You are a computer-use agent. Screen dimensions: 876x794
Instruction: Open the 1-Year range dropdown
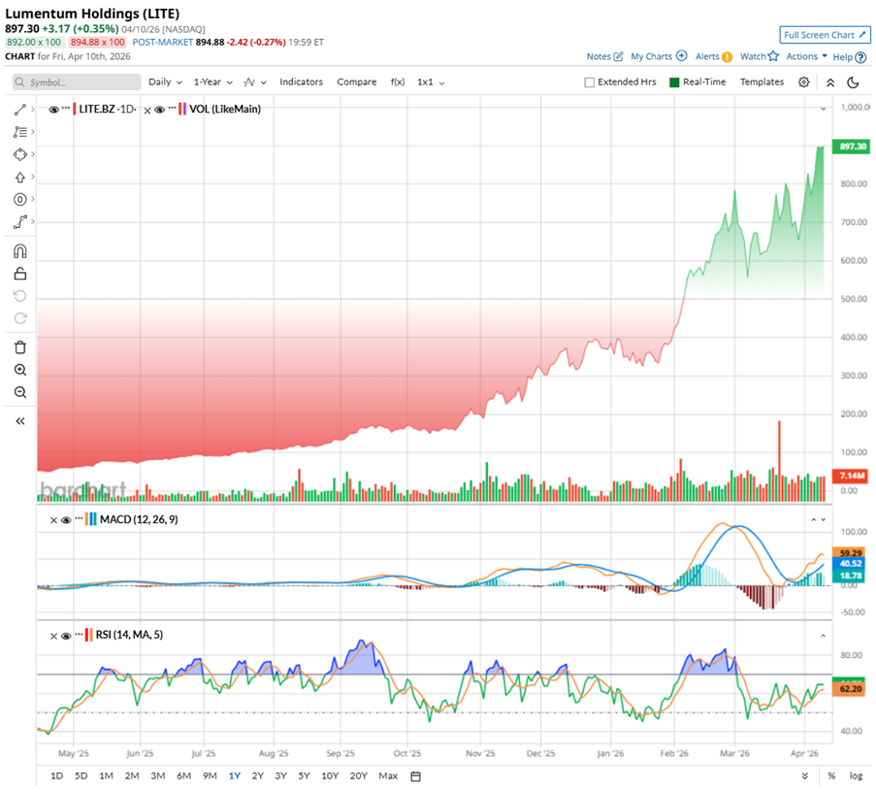[x=212, y=83]
